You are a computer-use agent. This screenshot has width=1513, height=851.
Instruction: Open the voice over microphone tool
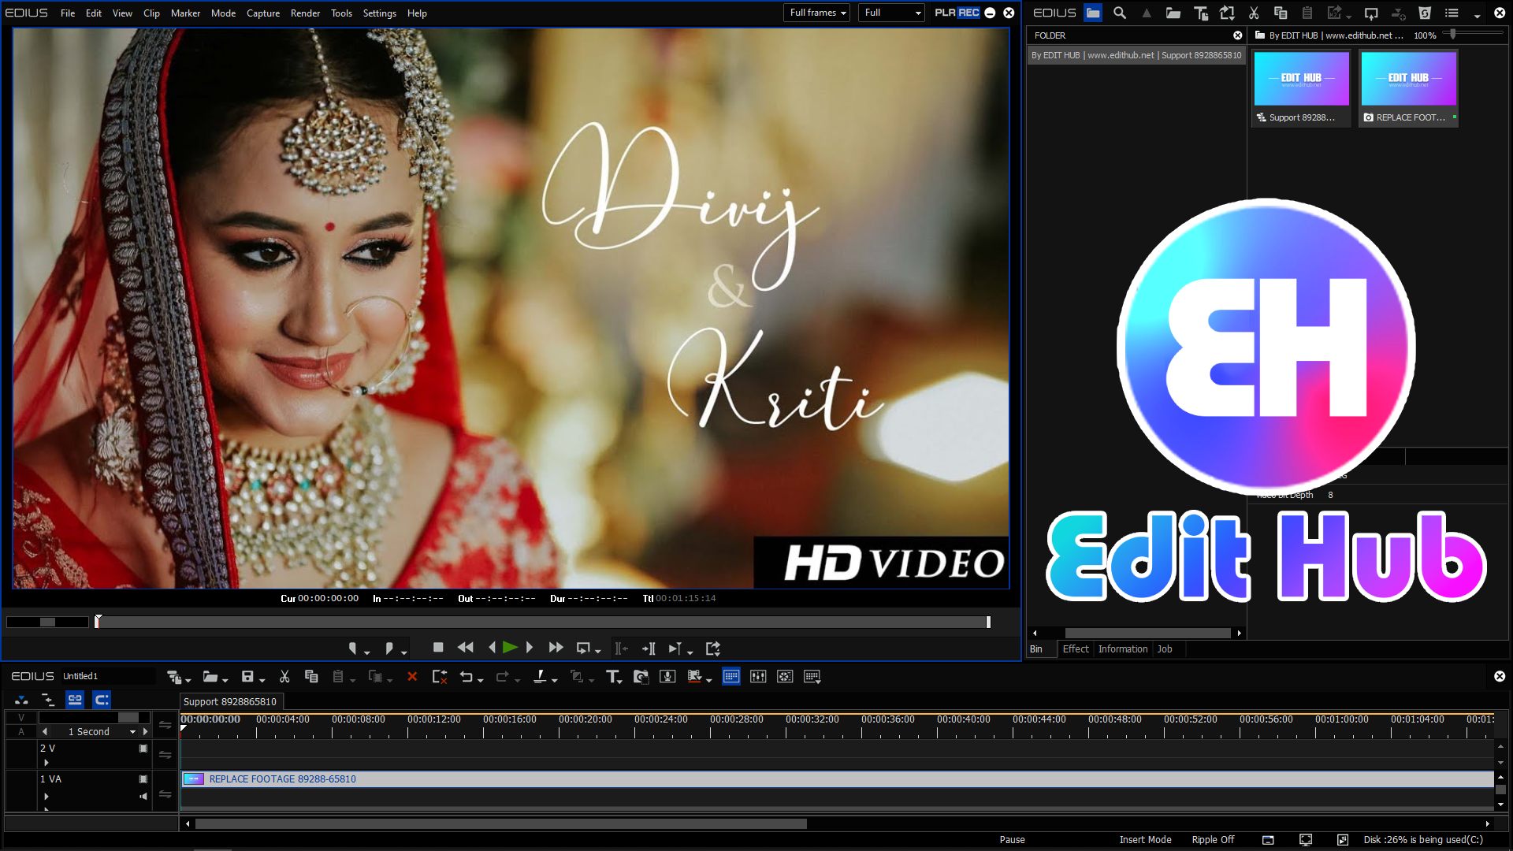pos(667,677)
